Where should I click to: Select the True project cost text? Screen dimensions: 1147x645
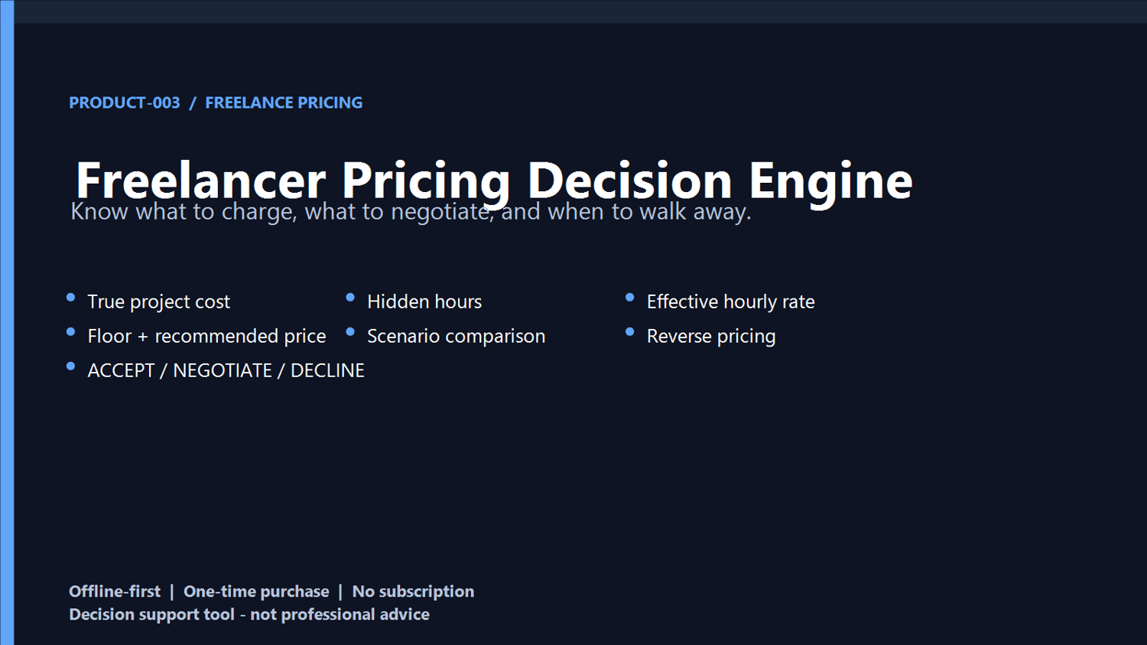tap(158, 302)
